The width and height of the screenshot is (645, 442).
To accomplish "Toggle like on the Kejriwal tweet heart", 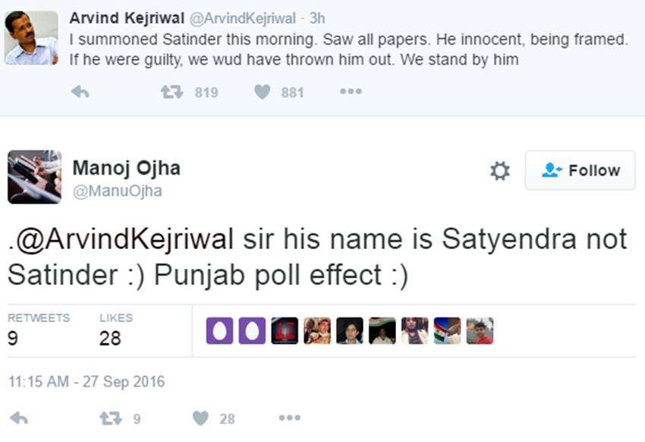I will [x=263, y=93].
